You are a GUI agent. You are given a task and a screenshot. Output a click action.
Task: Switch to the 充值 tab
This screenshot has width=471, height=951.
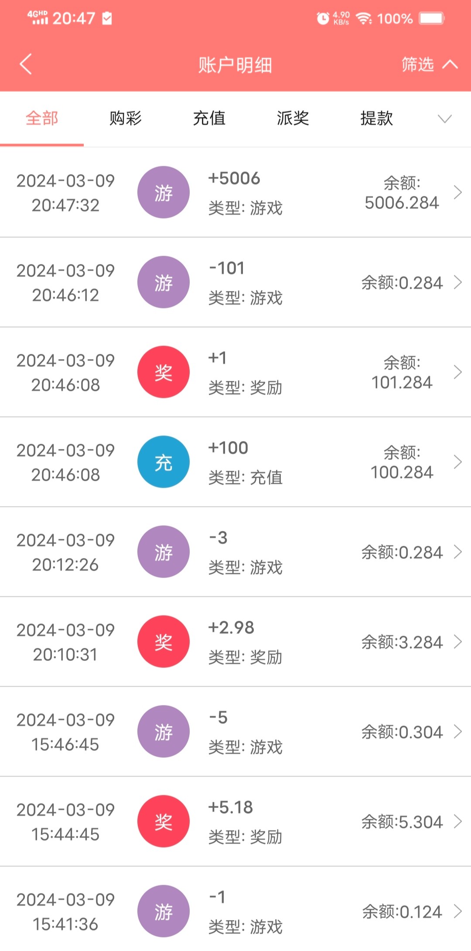(x=209, y=118)
